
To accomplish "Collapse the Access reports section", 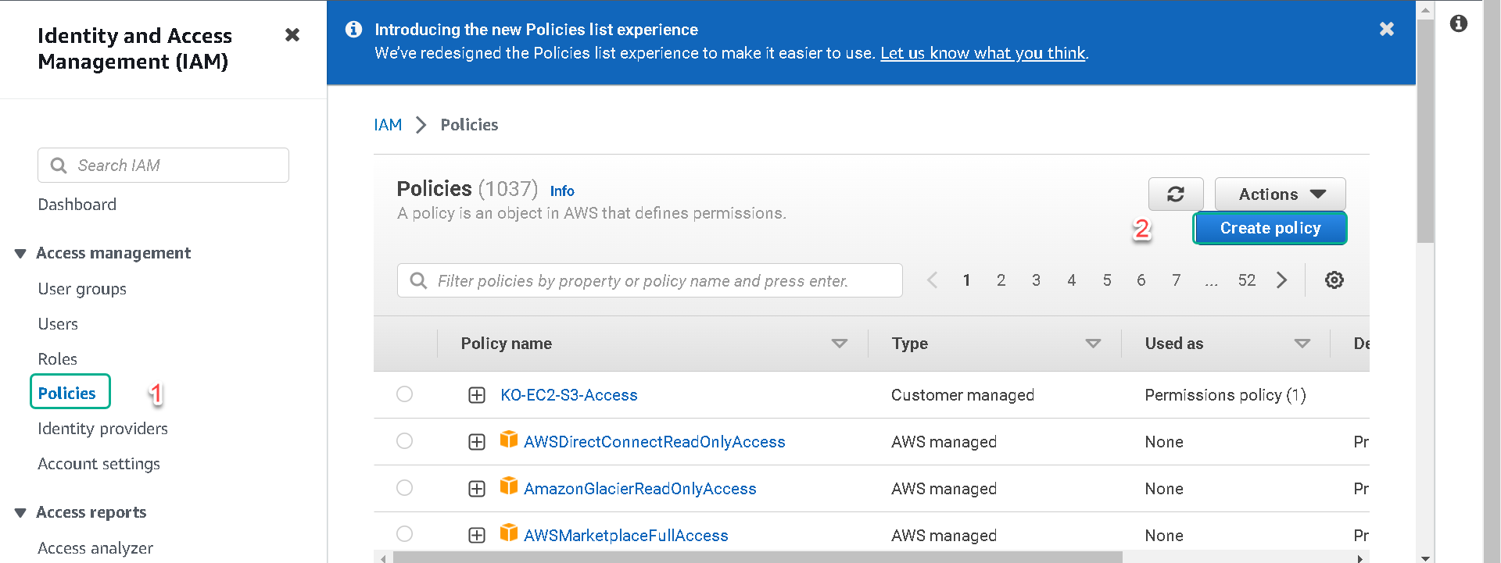I will pos(20,512).
